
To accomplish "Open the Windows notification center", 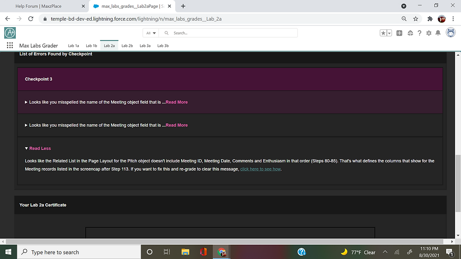I will (449, 252).
